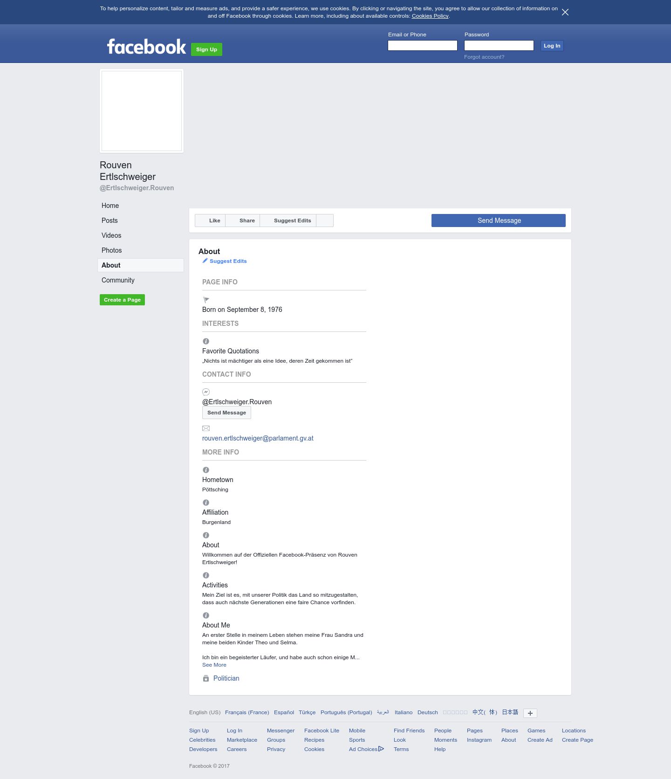
Task: Open the Privacy footer link
Action: click(x=276, y=749)
